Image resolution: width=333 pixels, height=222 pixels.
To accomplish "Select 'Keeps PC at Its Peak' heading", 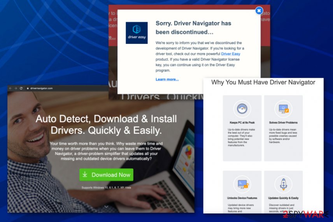I will click(242, 122).
